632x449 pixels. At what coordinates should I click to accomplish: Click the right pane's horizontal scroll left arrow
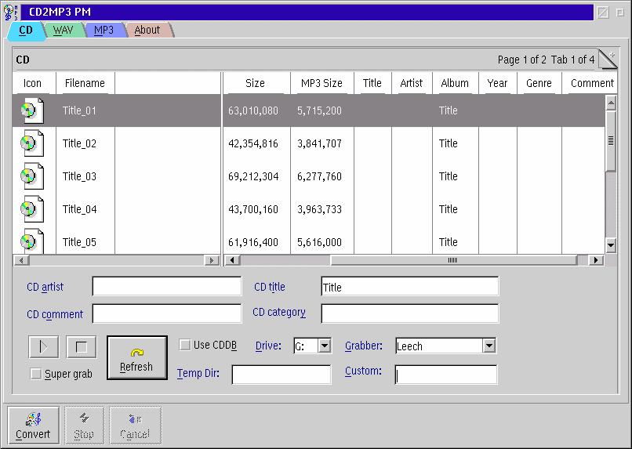232,260
